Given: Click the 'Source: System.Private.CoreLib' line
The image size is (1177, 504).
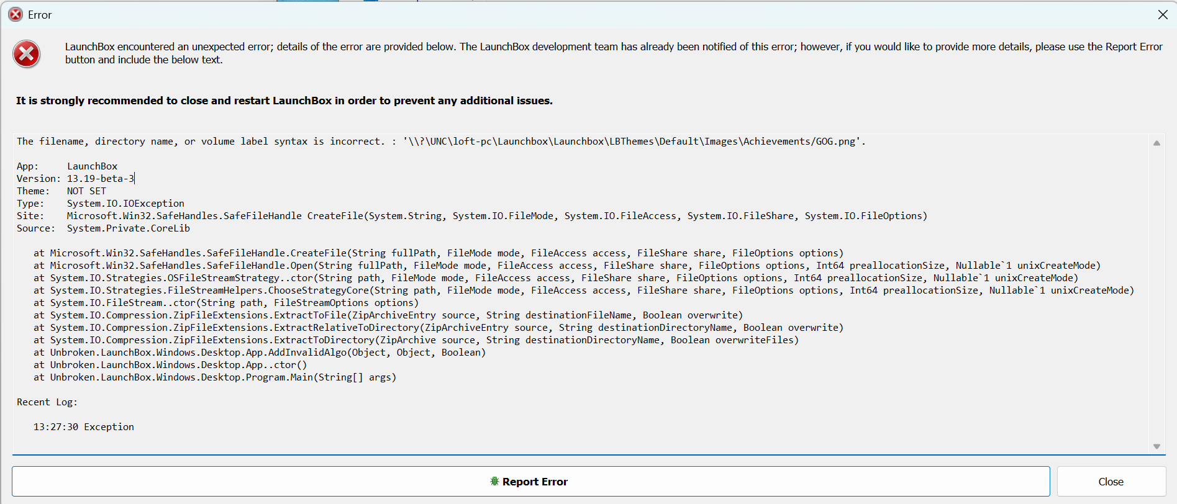Looking at the screenshot, I should (x=103, y=228).
